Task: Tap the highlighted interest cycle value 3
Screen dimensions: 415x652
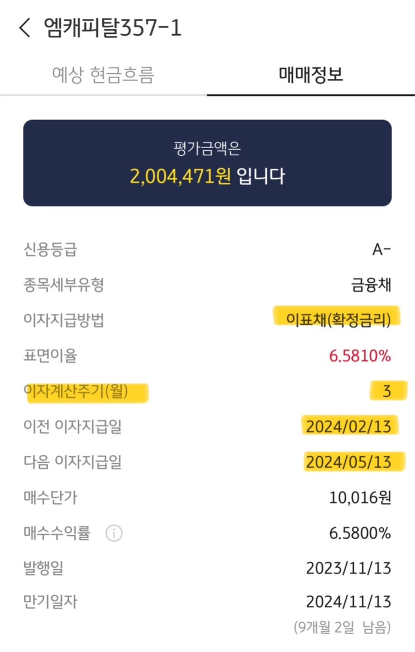Action: (387, 391)
